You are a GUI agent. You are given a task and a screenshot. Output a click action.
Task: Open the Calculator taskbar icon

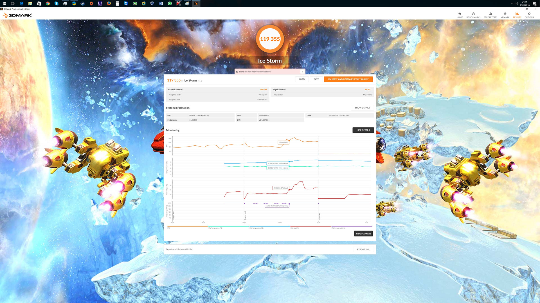point(118,3)
